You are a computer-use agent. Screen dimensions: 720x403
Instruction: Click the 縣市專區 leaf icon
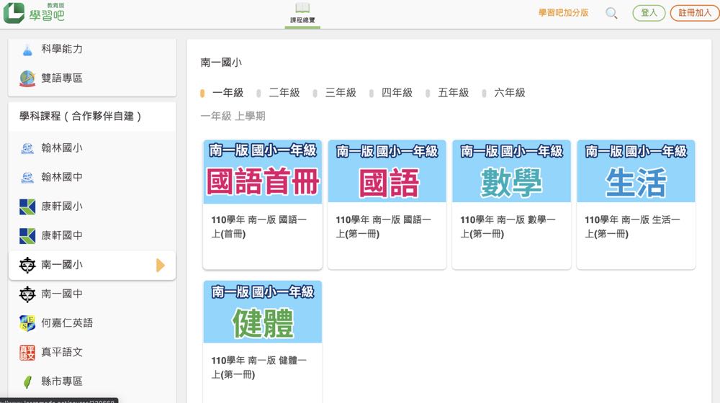(27, 381)
